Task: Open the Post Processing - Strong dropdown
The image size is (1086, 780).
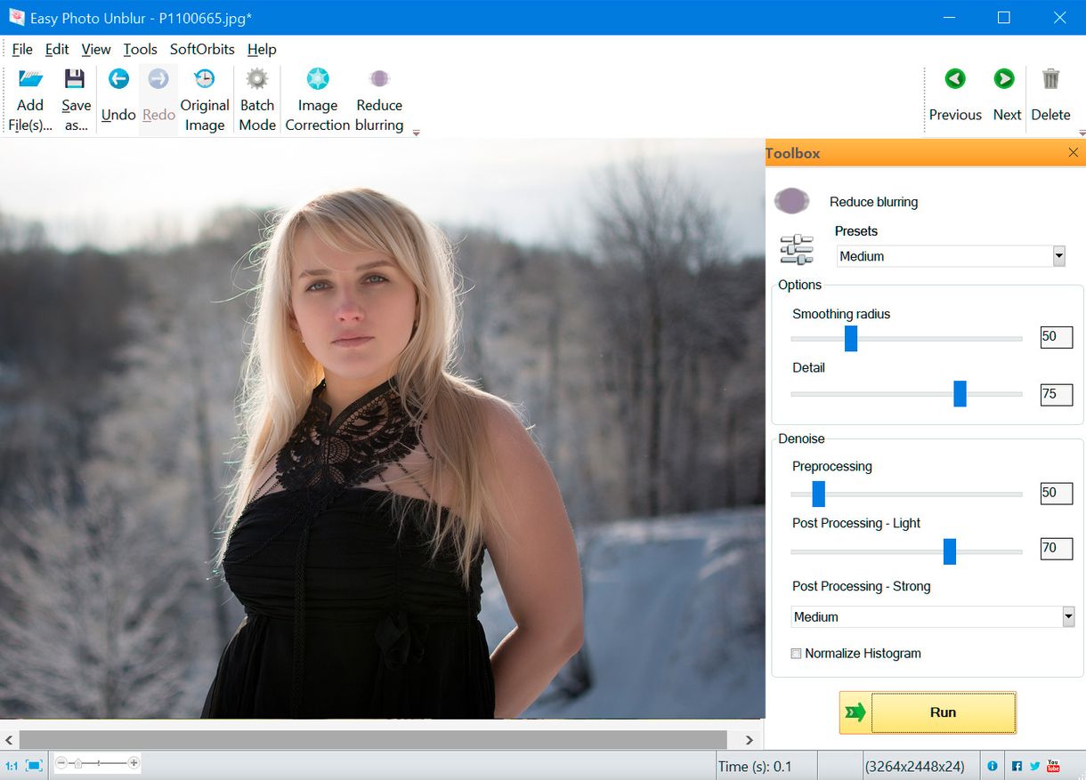Action: (x=1067, y=616)
